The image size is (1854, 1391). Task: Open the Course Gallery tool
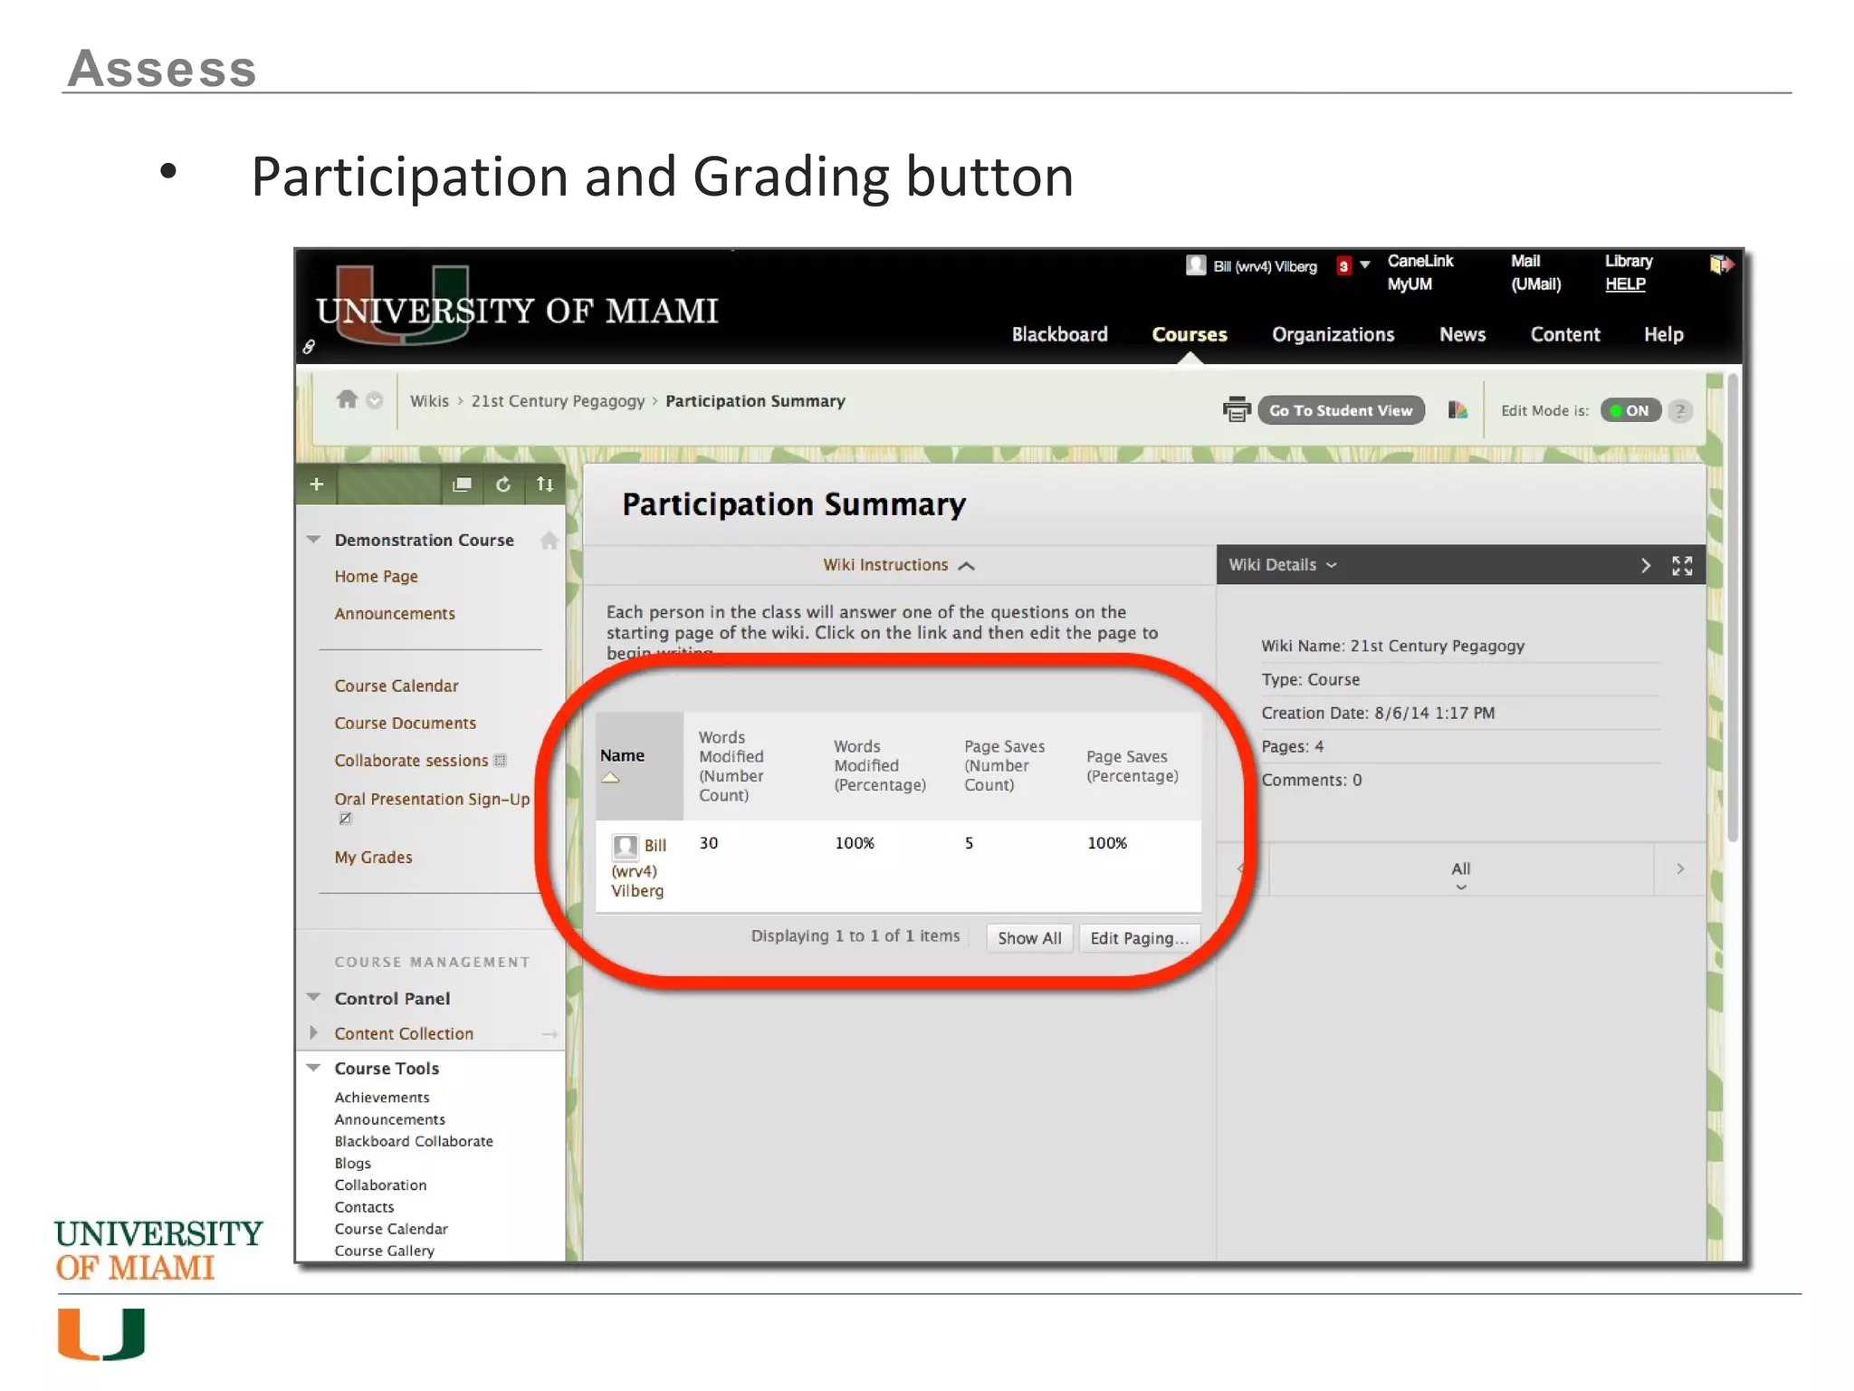384,1252
